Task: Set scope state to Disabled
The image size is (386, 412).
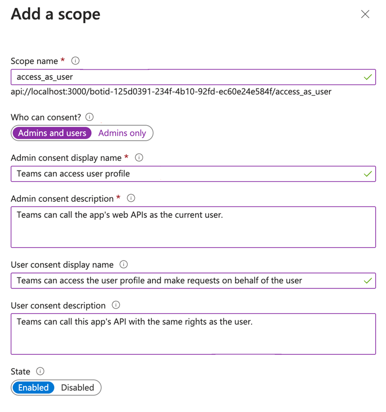Action: 78,387
